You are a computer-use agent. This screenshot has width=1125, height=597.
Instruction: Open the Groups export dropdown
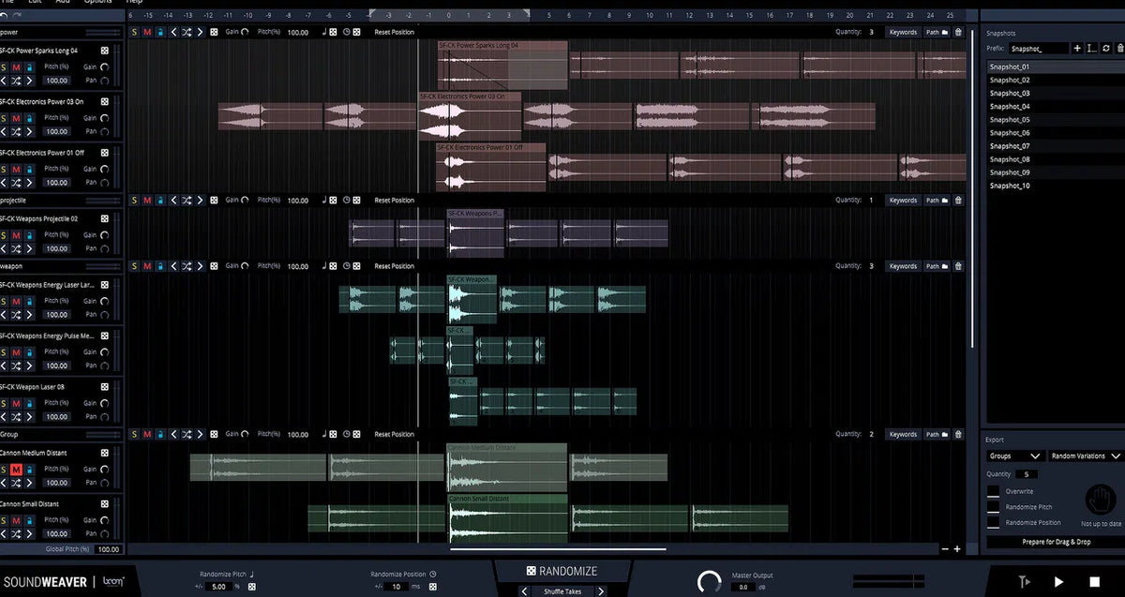1014,455
